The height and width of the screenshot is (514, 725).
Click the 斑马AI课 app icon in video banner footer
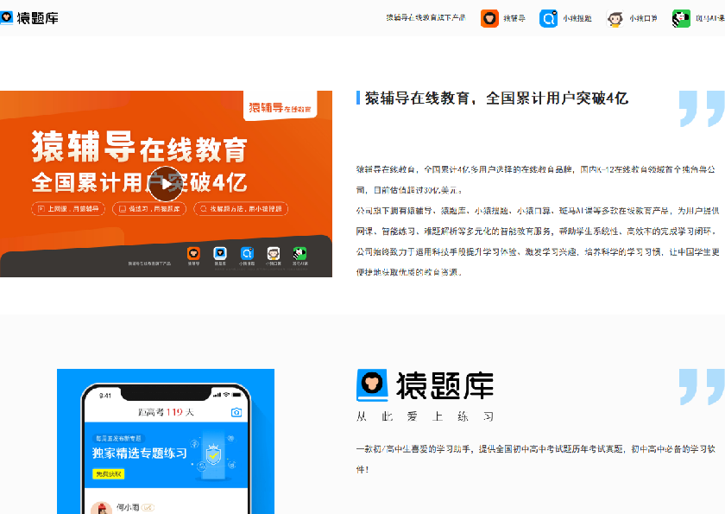[300, 254]
